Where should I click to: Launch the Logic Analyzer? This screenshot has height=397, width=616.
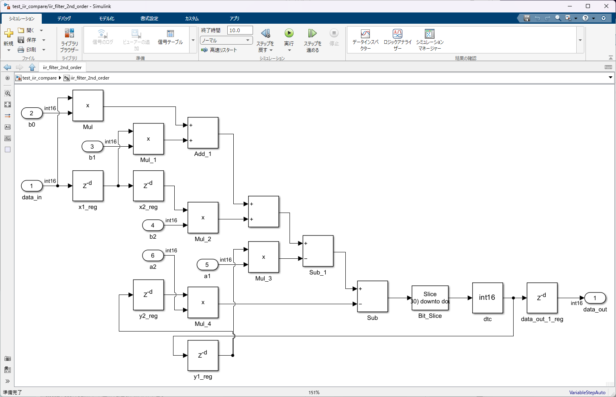pyautogui.click(x=398, y=39)
